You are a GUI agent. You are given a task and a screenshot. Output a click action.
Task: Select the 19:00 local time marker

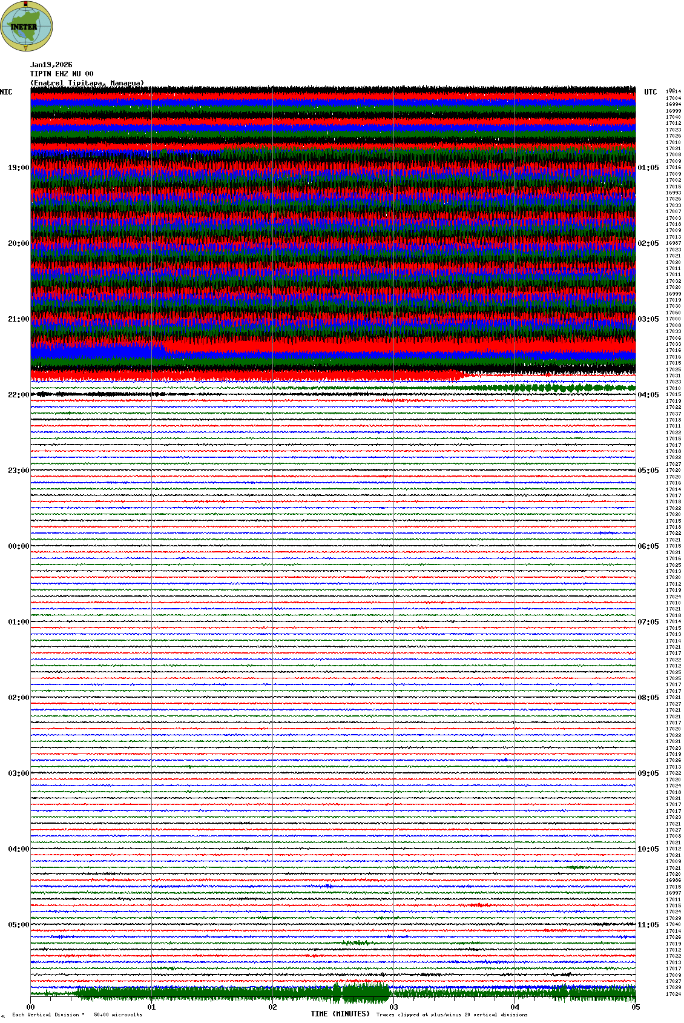tap(18, 168)
